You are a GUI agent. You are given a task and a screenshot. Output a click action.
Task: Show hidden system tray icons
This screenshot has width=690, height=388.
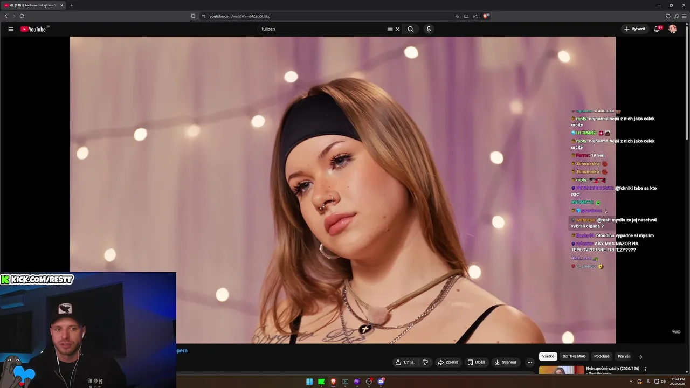coord(631,382)
